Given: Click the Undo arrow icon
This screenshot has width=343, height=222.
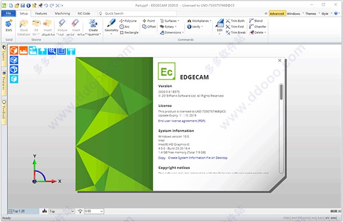Looking at the screenshot, I should 46,5.
